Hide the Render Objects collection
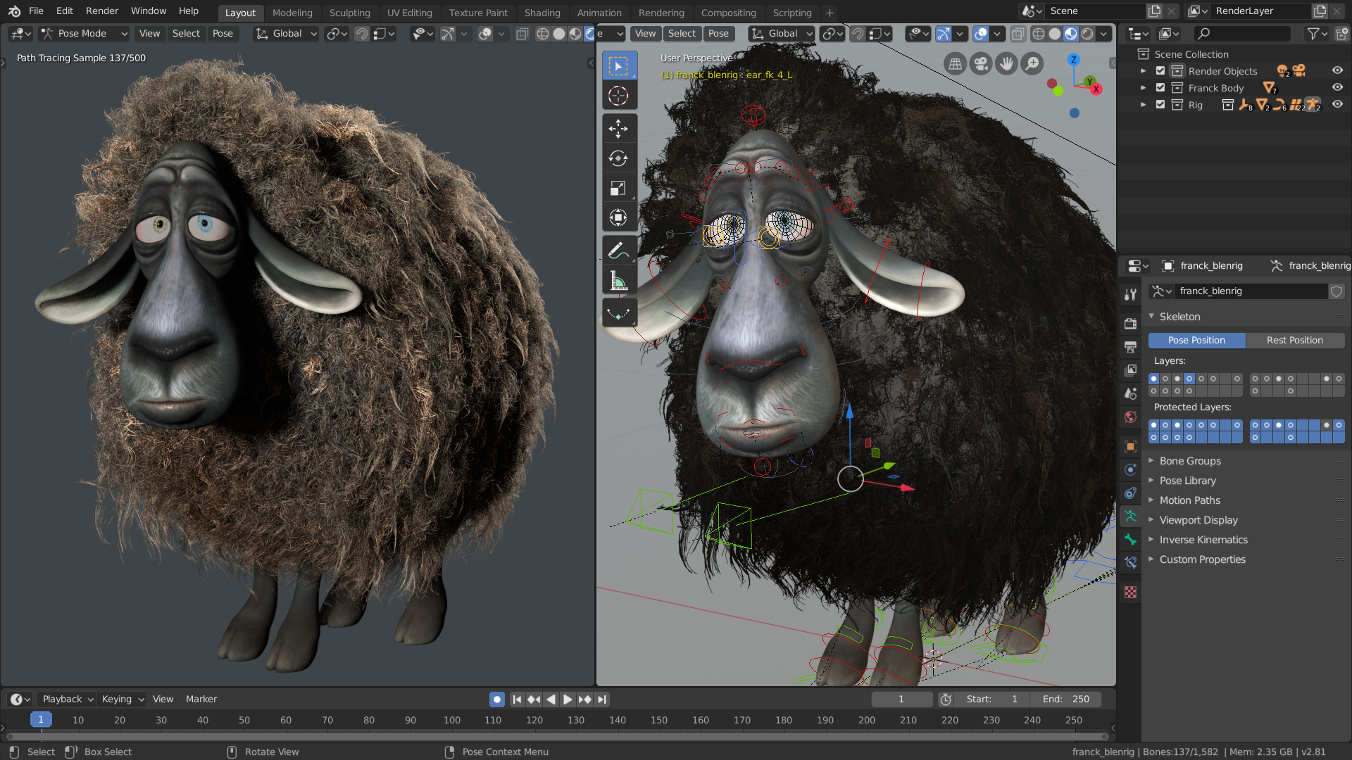The height and width of the screenshot is (760, 1352). click(1337, 71)
